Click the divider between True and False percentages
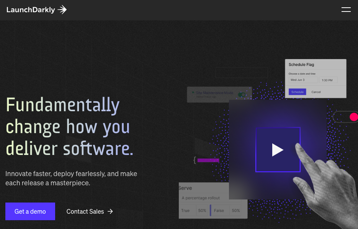358x229 pixels. tap(211, 210)
